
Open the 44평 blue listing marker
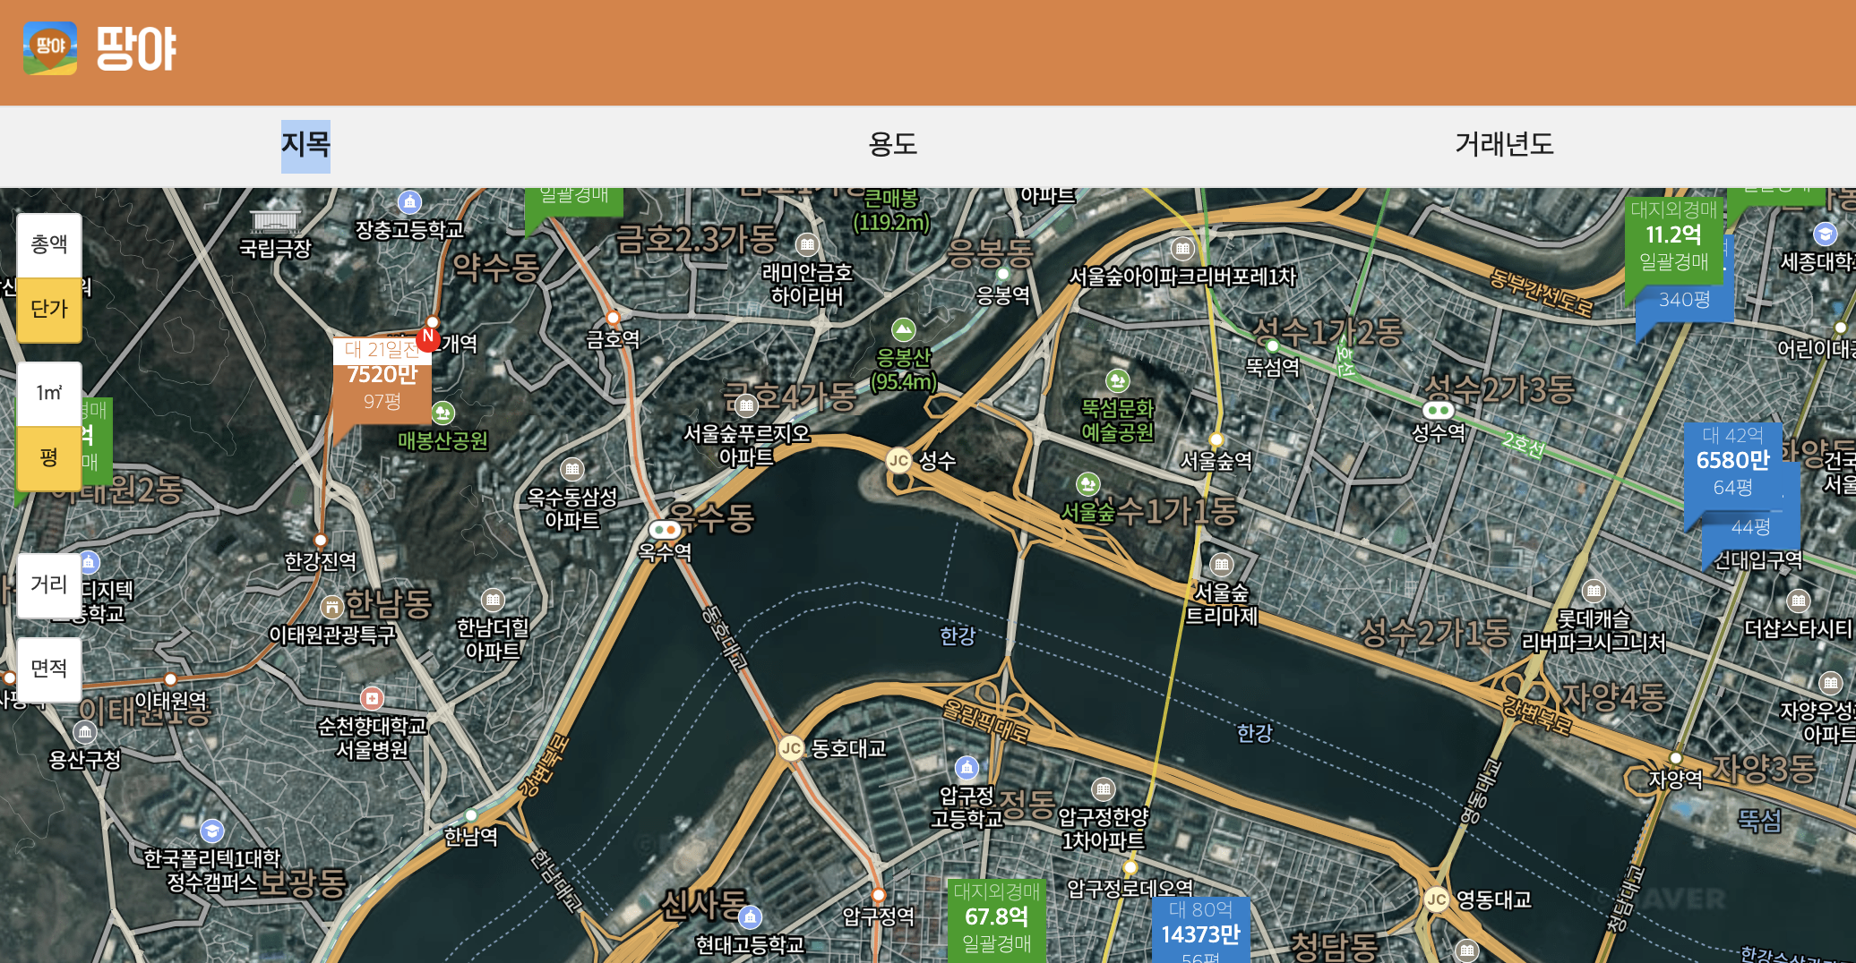pyautogui.click(x=1751, y=529)
